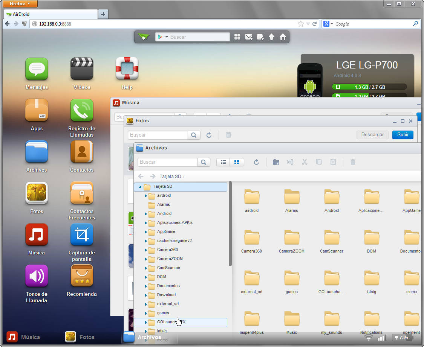Expand the DCIM tree folder
Viewport: 424px width, 347px height.
point(146,277)
